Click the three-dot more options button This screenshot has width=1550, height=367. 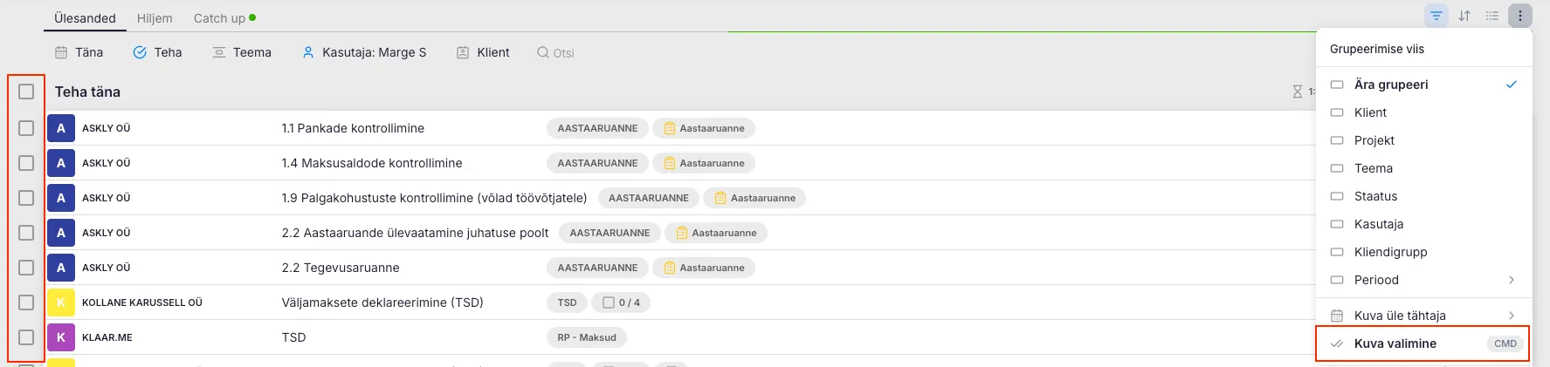point(1520,16)
